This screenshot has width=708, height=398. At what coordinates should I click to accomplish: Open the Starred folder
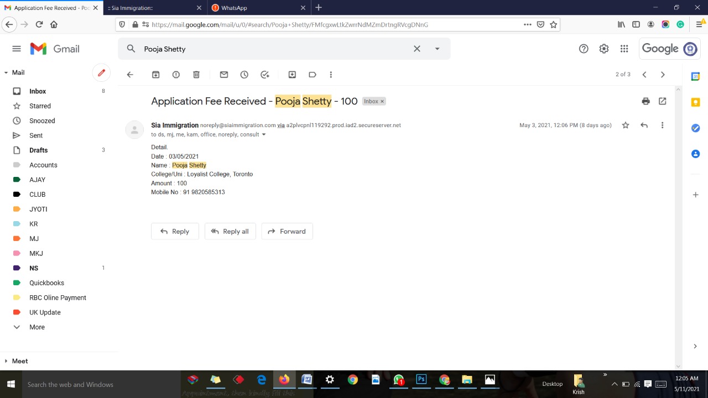click(x=40, y=106)
